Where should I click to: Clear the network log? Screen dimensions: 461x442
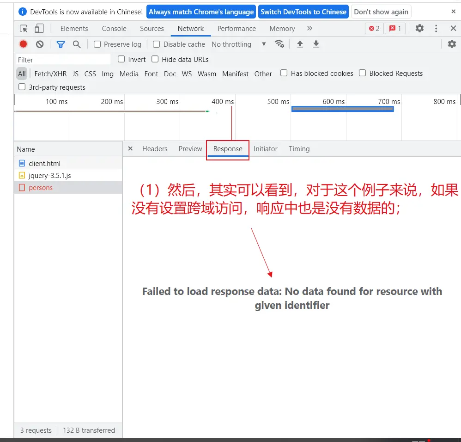[x=40, y=44]
